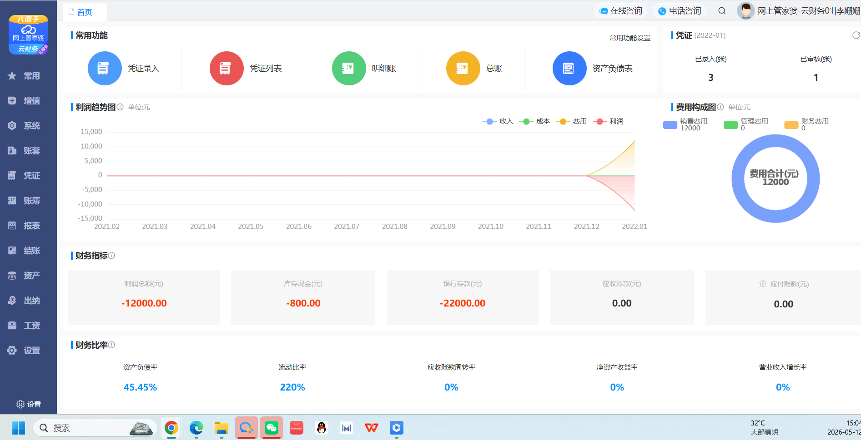Screen dimensions: 861x440
Task: Open Chrome from the taskbar
Action: 171,428
